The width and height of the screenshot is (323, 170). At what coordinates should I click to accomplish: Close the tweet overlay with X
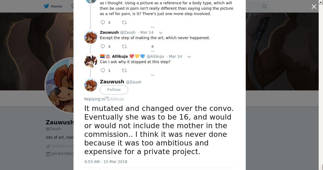pyautogui.click(x=314, y=7)
